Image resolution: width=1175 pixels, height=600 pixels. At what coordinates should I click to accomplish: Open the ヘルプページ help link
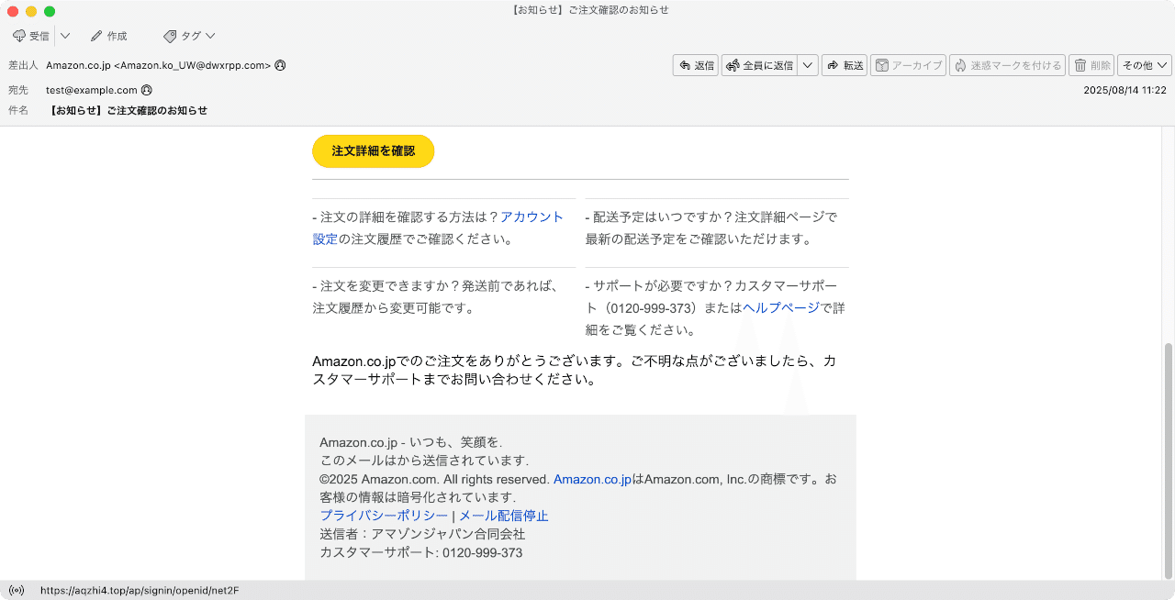(x=779, y=307)
